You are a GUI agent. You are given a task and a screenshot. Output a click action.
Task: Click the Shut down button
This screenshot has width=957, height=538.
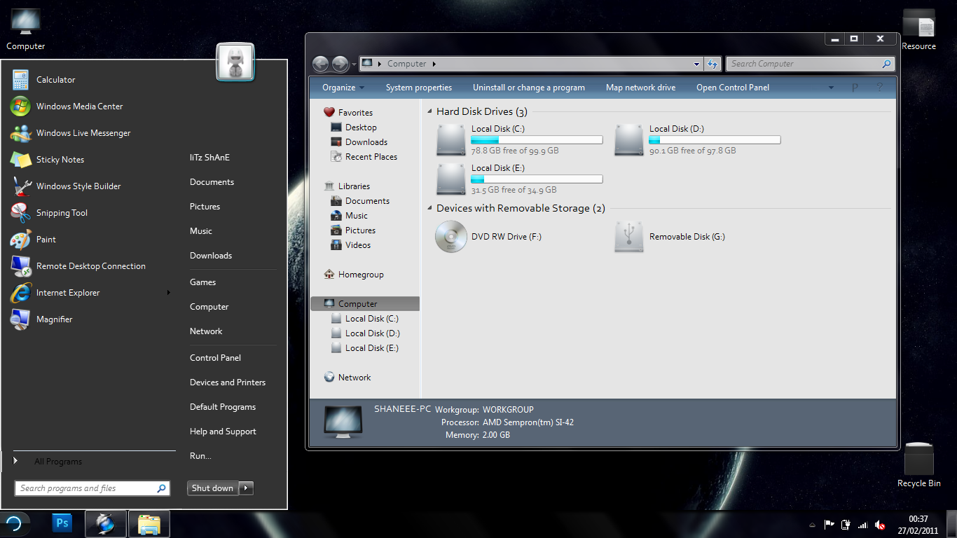(213, 488)
